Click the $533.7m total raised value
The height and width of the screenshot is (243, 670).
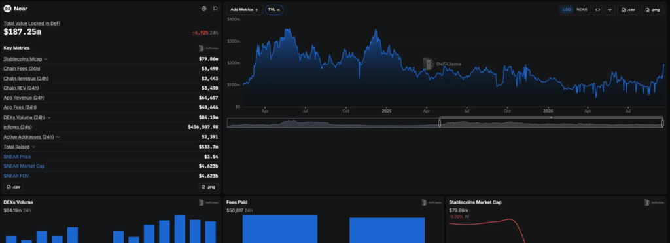pyautogui.click(x=209, y=147)
